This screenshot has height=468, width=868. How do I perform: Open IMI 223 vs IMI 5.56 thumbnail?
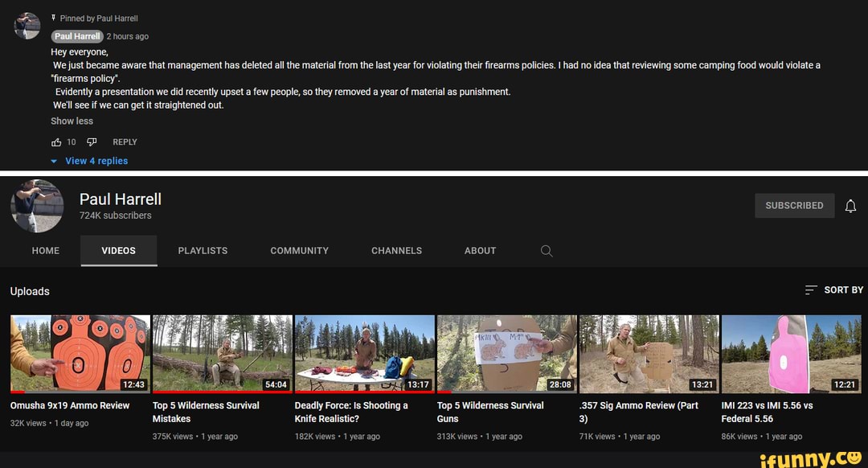tap(791, 353)
